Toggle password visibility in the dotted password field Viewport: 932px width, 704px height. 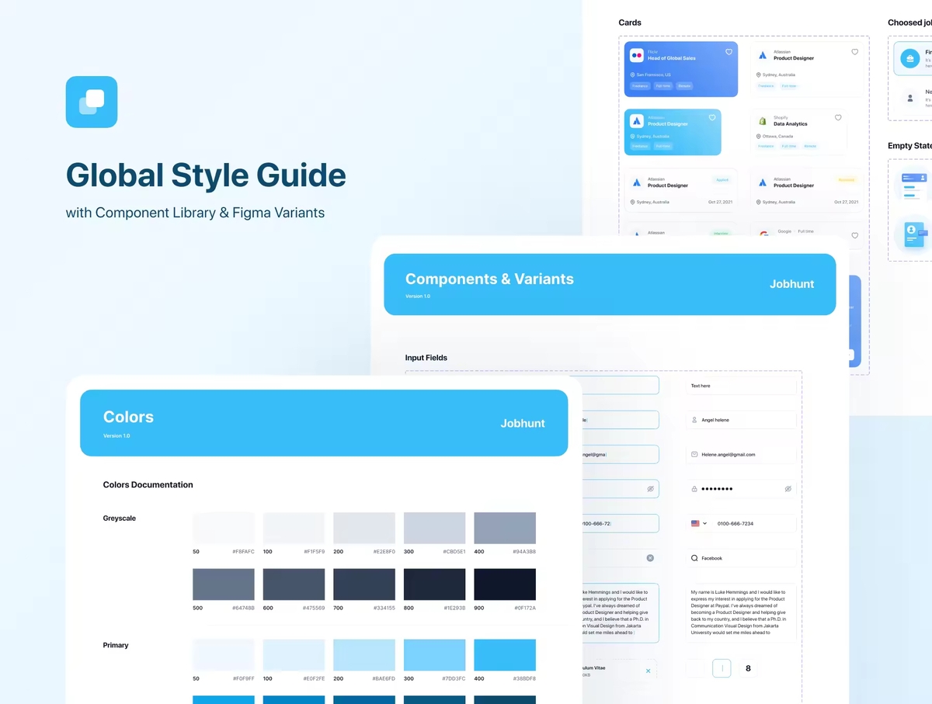pos(788,489)
